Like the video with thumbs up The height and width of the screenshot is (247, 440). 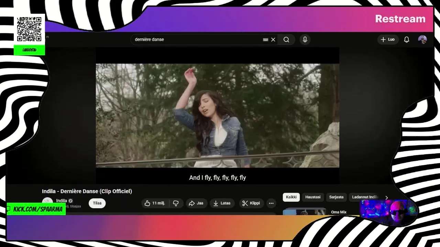[155, 203]
